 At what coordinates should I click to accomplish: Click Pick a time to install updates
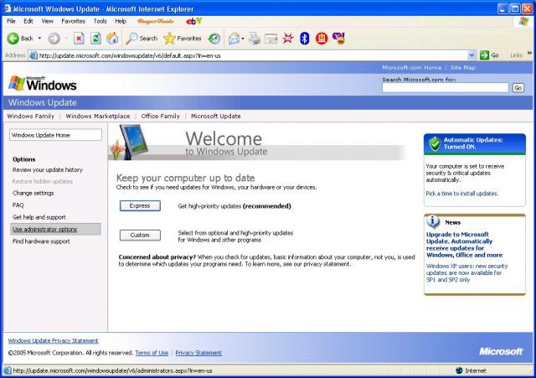click(x=461, y=194)
